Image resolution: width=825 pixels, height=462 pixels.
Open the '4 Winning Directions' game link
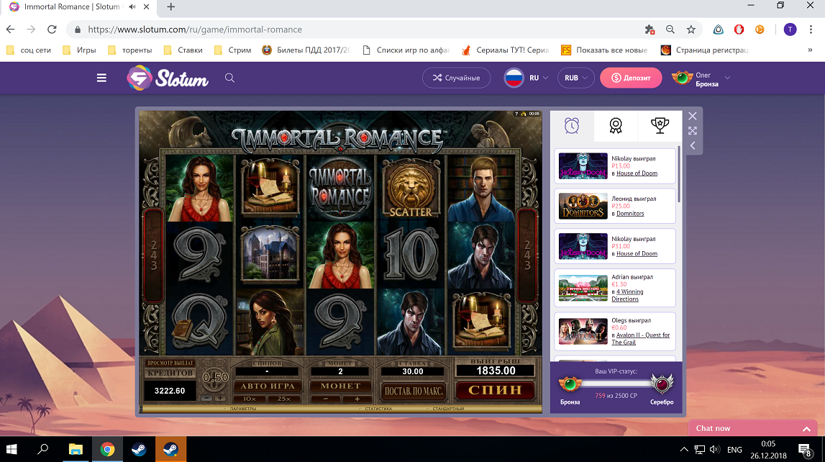click(627, 295)
